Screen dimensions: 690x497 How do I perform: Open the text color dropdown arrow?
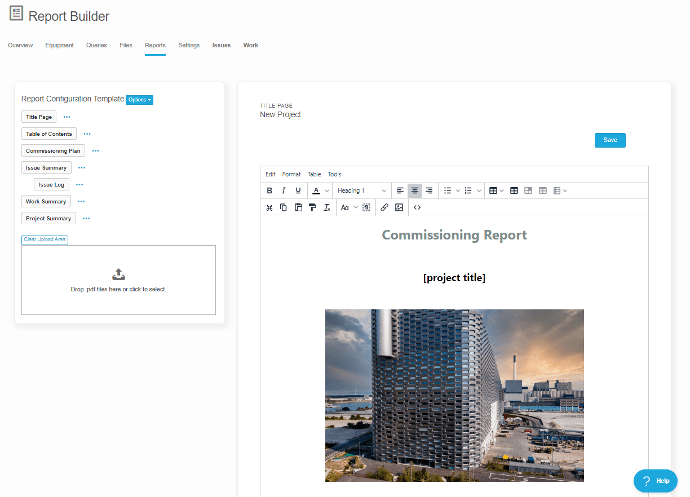(327, 190)
